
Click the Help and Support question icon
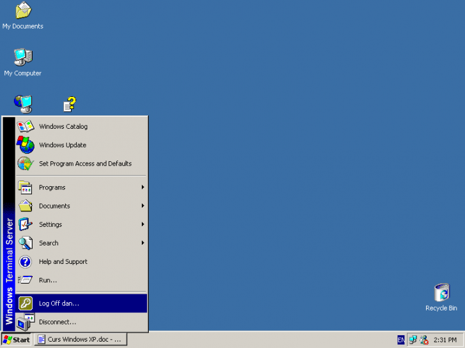(26, 261)
